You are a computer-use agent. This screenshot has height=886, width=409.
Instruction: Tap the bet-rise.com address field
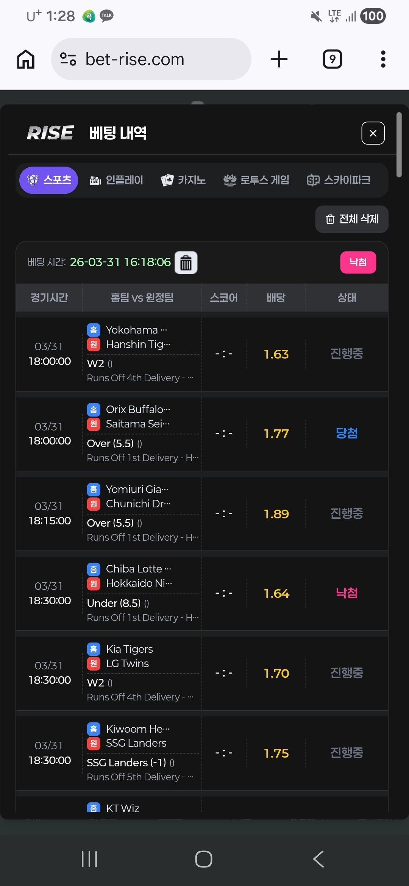click(x=151, y=59)
